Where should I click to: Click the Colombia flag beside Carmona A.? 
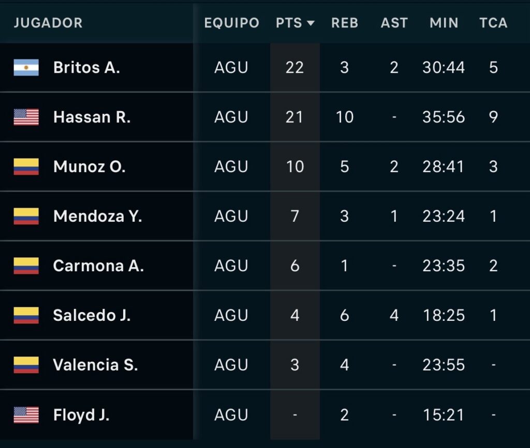[x=26, y=266]
